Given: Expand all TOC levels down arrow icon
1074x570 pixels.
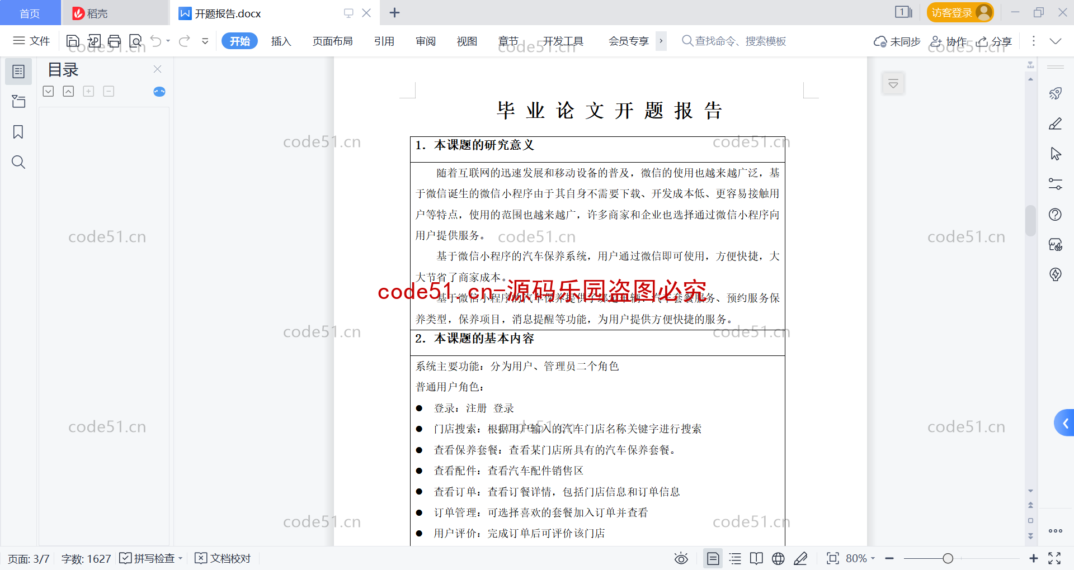Looking at the screenshot, I should point(48,91).
